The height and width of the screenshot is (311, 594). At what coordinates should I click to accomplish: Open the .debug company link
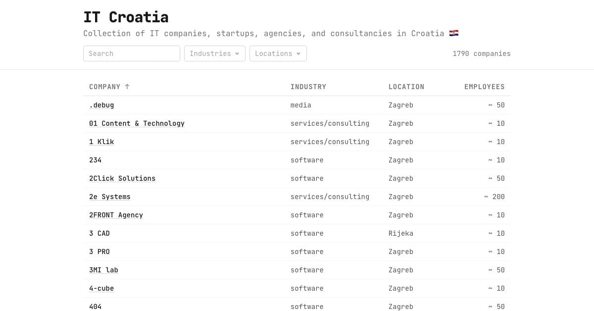[x=101, y=105]
